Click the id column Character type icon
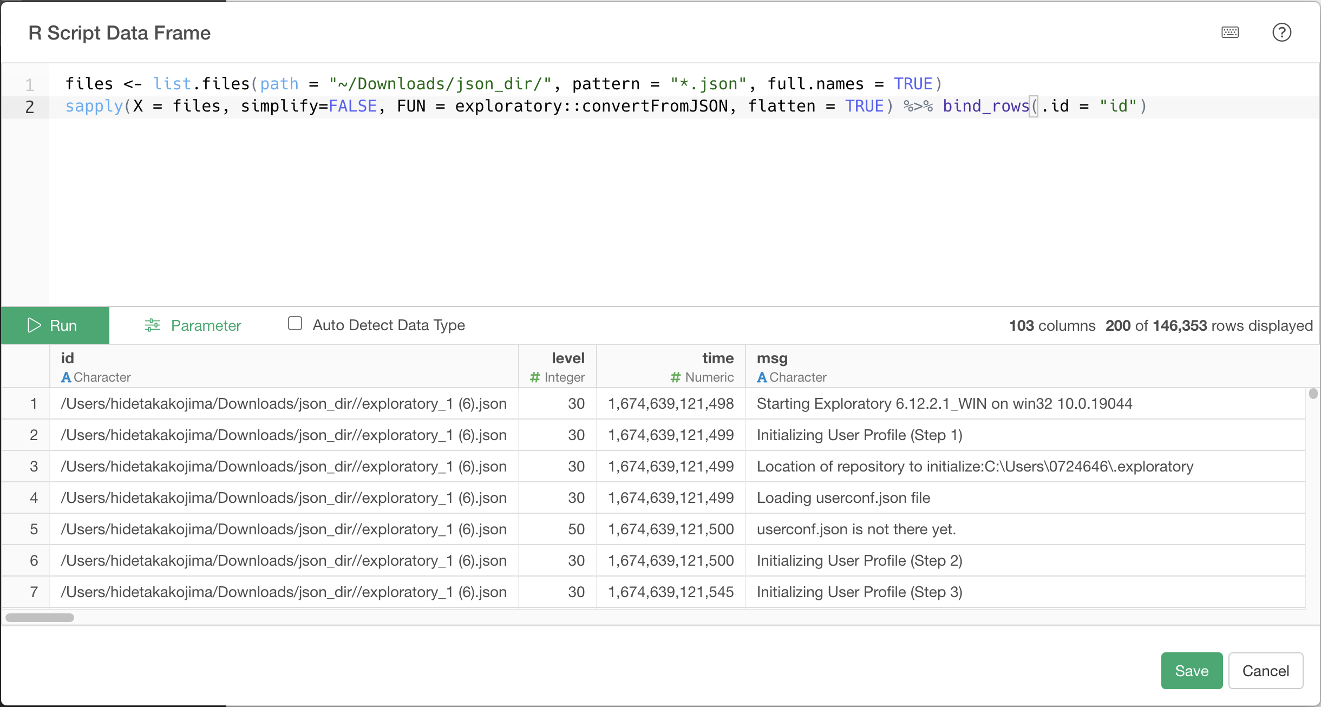Image resolution: width=1321 pixels, height=707 pixels. [66, 377]
